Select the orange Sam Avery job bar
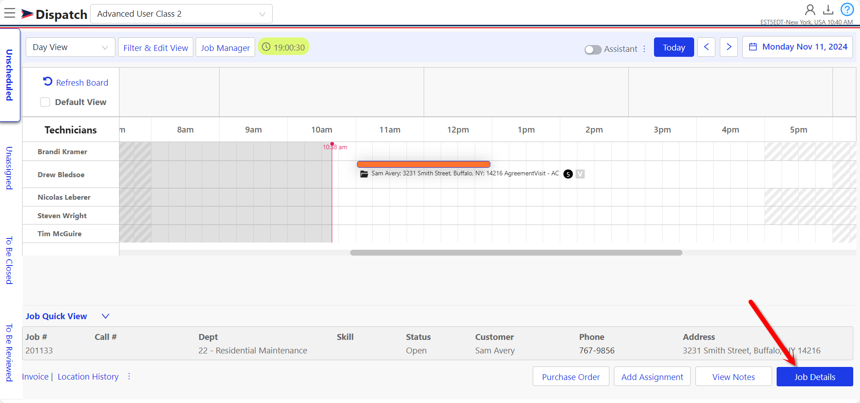The image size is (860, 403). coord(424,164)
